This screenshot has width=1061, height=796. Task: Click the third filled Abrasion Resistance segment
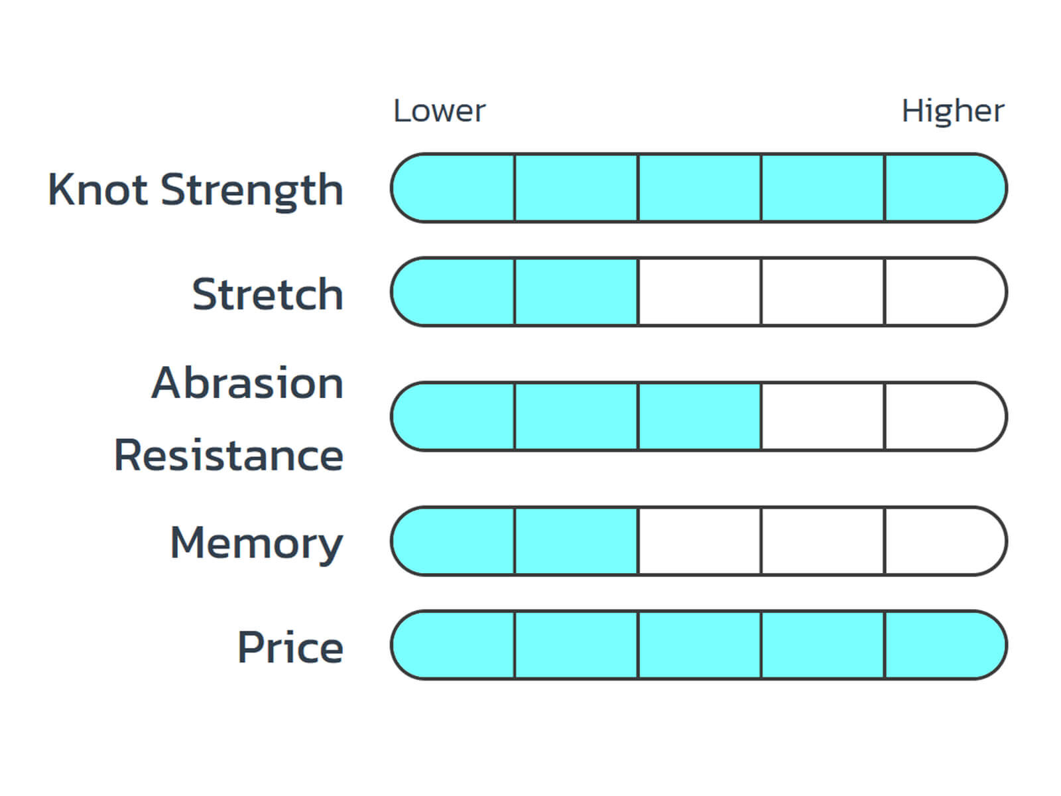pyautogui.click(x=700, y=417)
